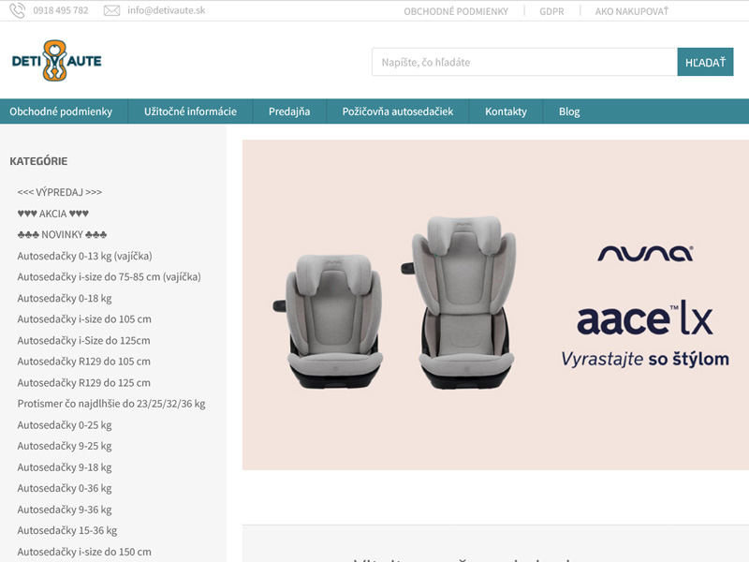The width and height of the screenshot is (749, 562).
Task: Select ♣♣♣ NOVINKY ♣♣♣ category
Action: click(62, 235)
